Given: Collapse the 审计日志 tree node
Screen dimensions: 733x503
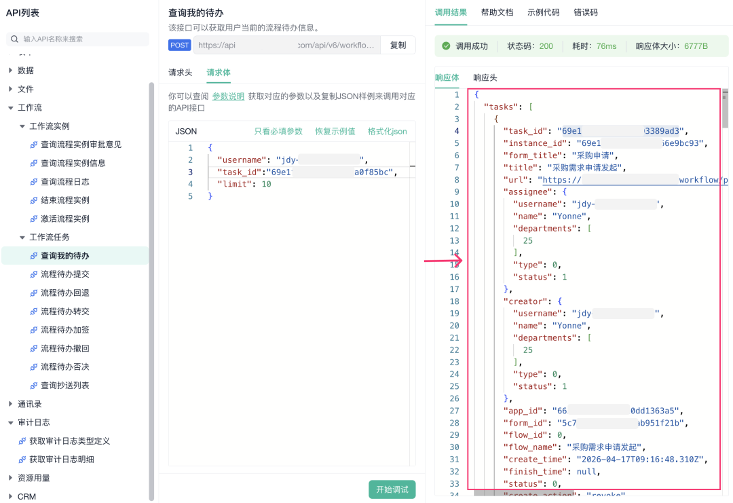Looking at the screenshot, I should [x=10, y=423].
